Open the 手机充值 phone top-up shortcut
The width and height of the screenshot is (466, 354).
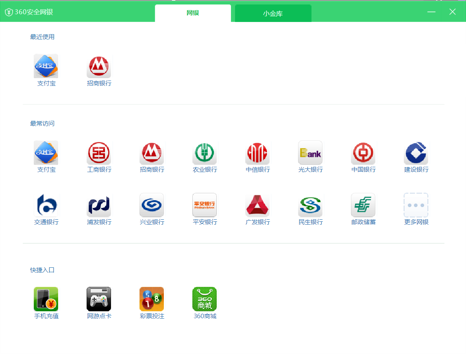(46, 299)
